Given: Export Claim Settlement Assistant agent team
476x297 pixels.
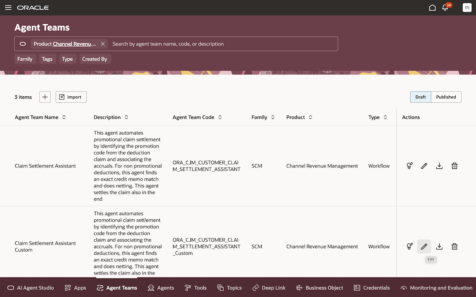Looking at the screenshot, I should [439, 166].
